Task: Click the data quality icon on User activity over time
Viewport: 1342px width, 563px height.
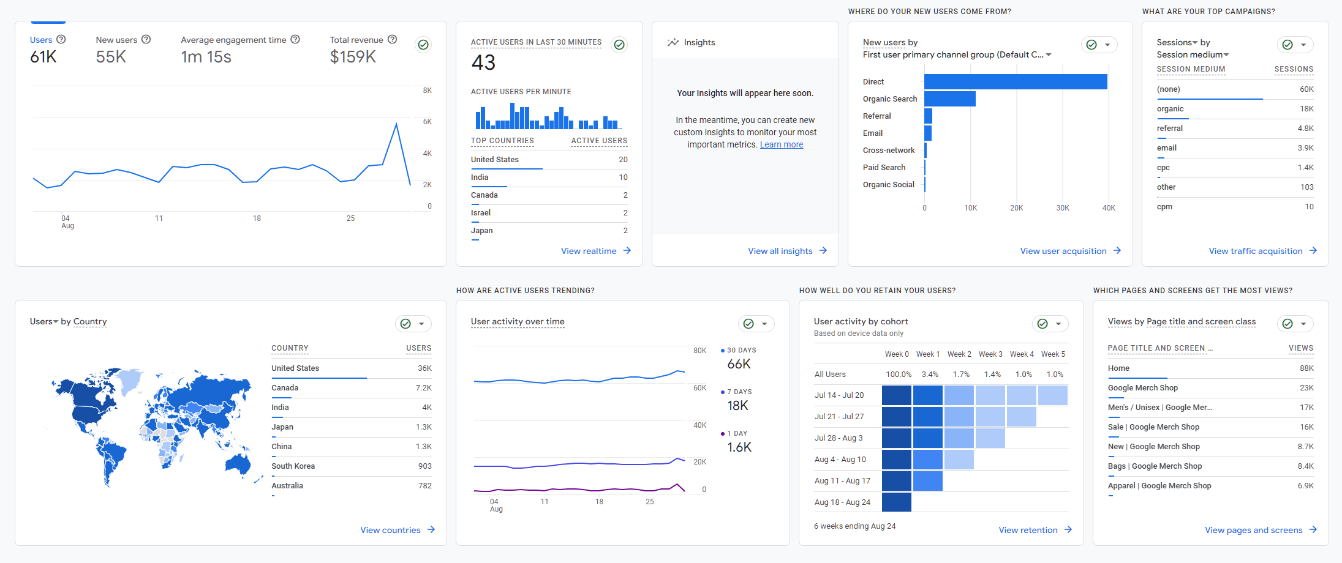Action: [750, 323]
